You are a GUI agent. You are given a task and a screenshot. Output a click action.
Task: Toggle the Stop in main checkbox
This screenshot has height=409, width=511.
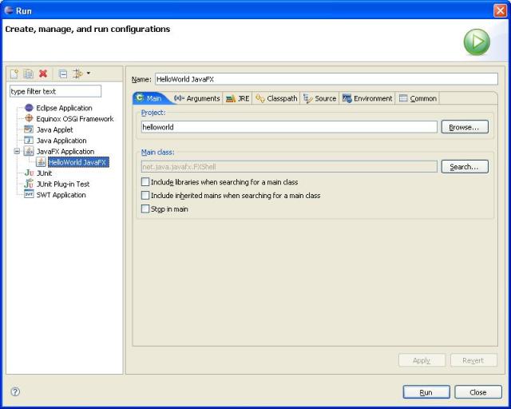click(145, 208)
